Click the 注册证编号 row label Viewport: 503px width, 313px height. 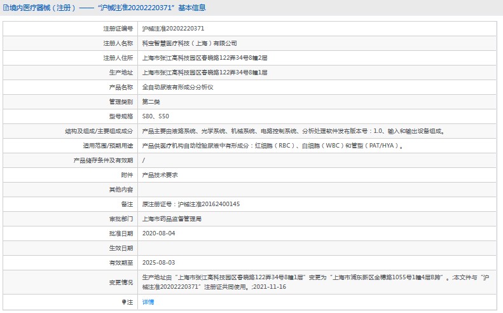click(118, 29)
